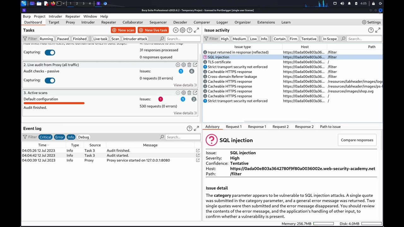This screenshot has height=227, width=404.
Task: Toggle the Tentative confidence filter
Action: click(x=309, y=39)
